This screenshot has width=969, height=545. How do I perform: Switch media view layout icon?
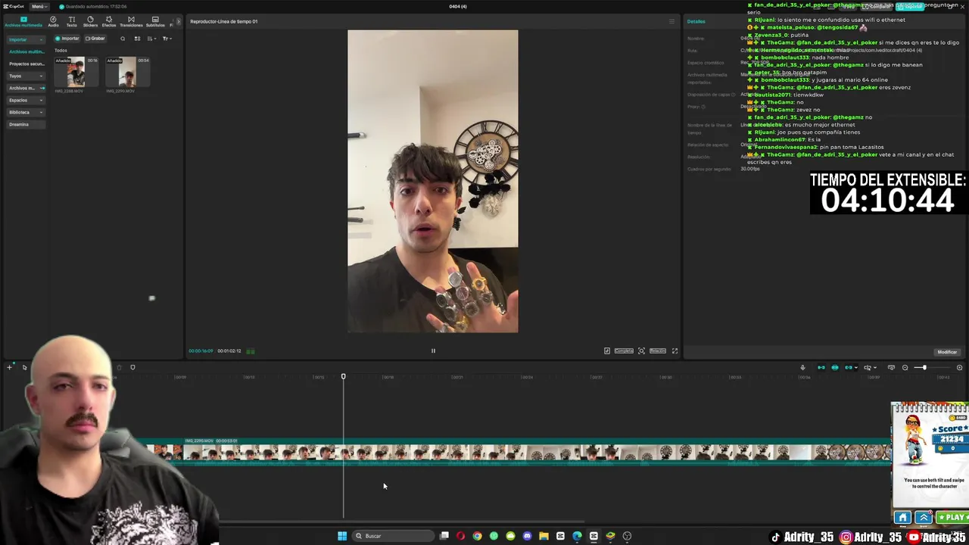click(137, 39)
